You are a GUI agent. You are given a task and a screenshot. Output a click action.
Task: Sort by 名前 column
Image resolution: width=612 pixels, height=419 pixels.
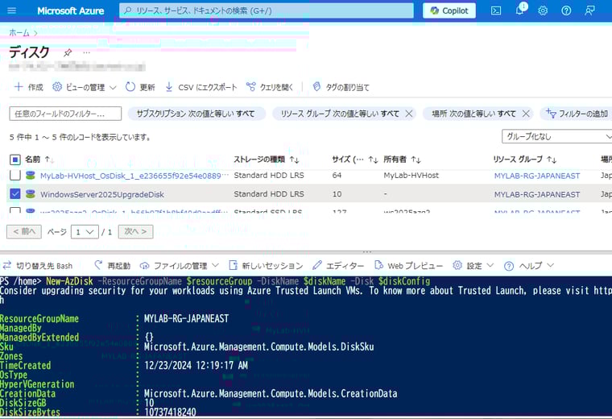point(38,160)
